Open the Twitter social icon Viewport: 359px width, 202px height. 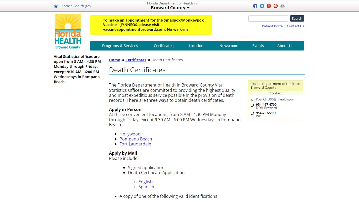coord(262,6)
